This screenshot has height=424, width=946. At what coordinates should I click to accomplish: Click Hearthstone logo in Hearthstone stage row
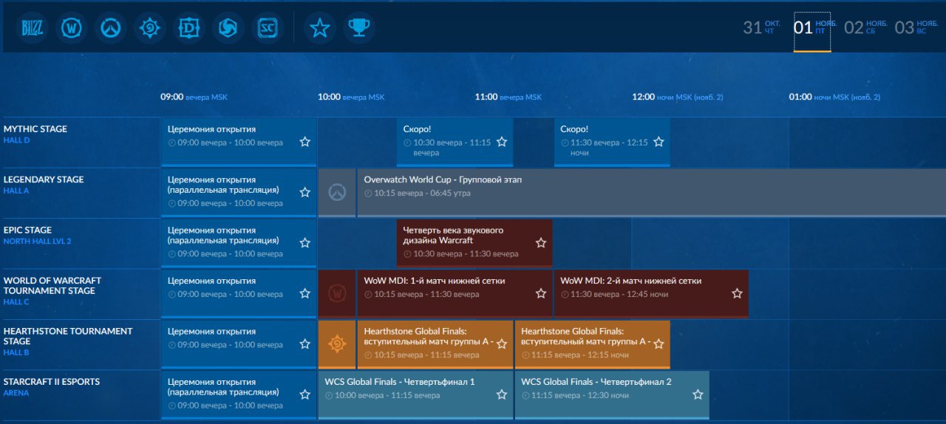point(337,343)
